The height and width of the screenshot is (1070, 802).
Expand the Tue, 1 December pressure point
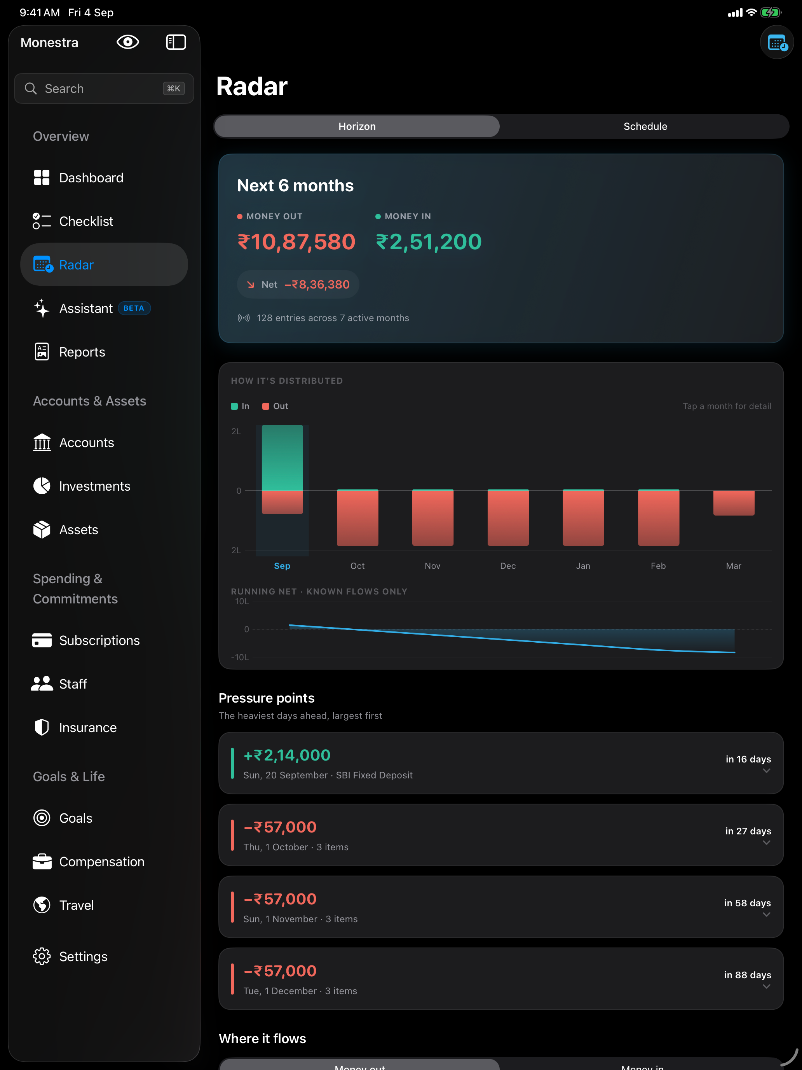click(501, 979)
